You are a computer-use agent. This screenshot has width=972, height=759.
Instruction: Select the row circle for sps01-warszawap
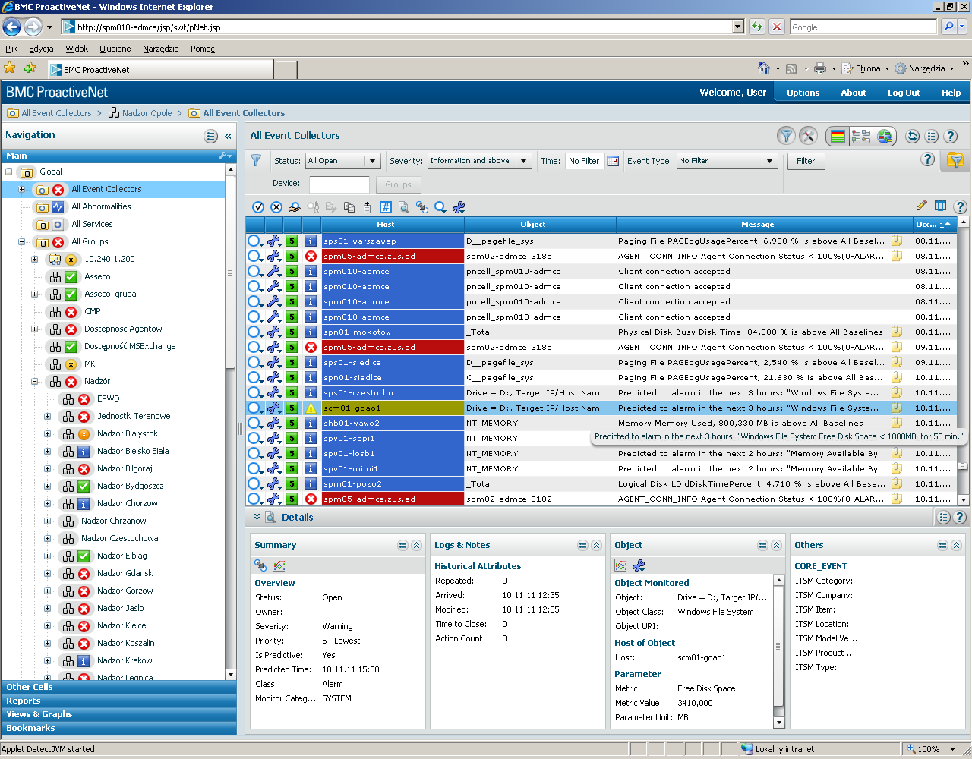point(254,241)
